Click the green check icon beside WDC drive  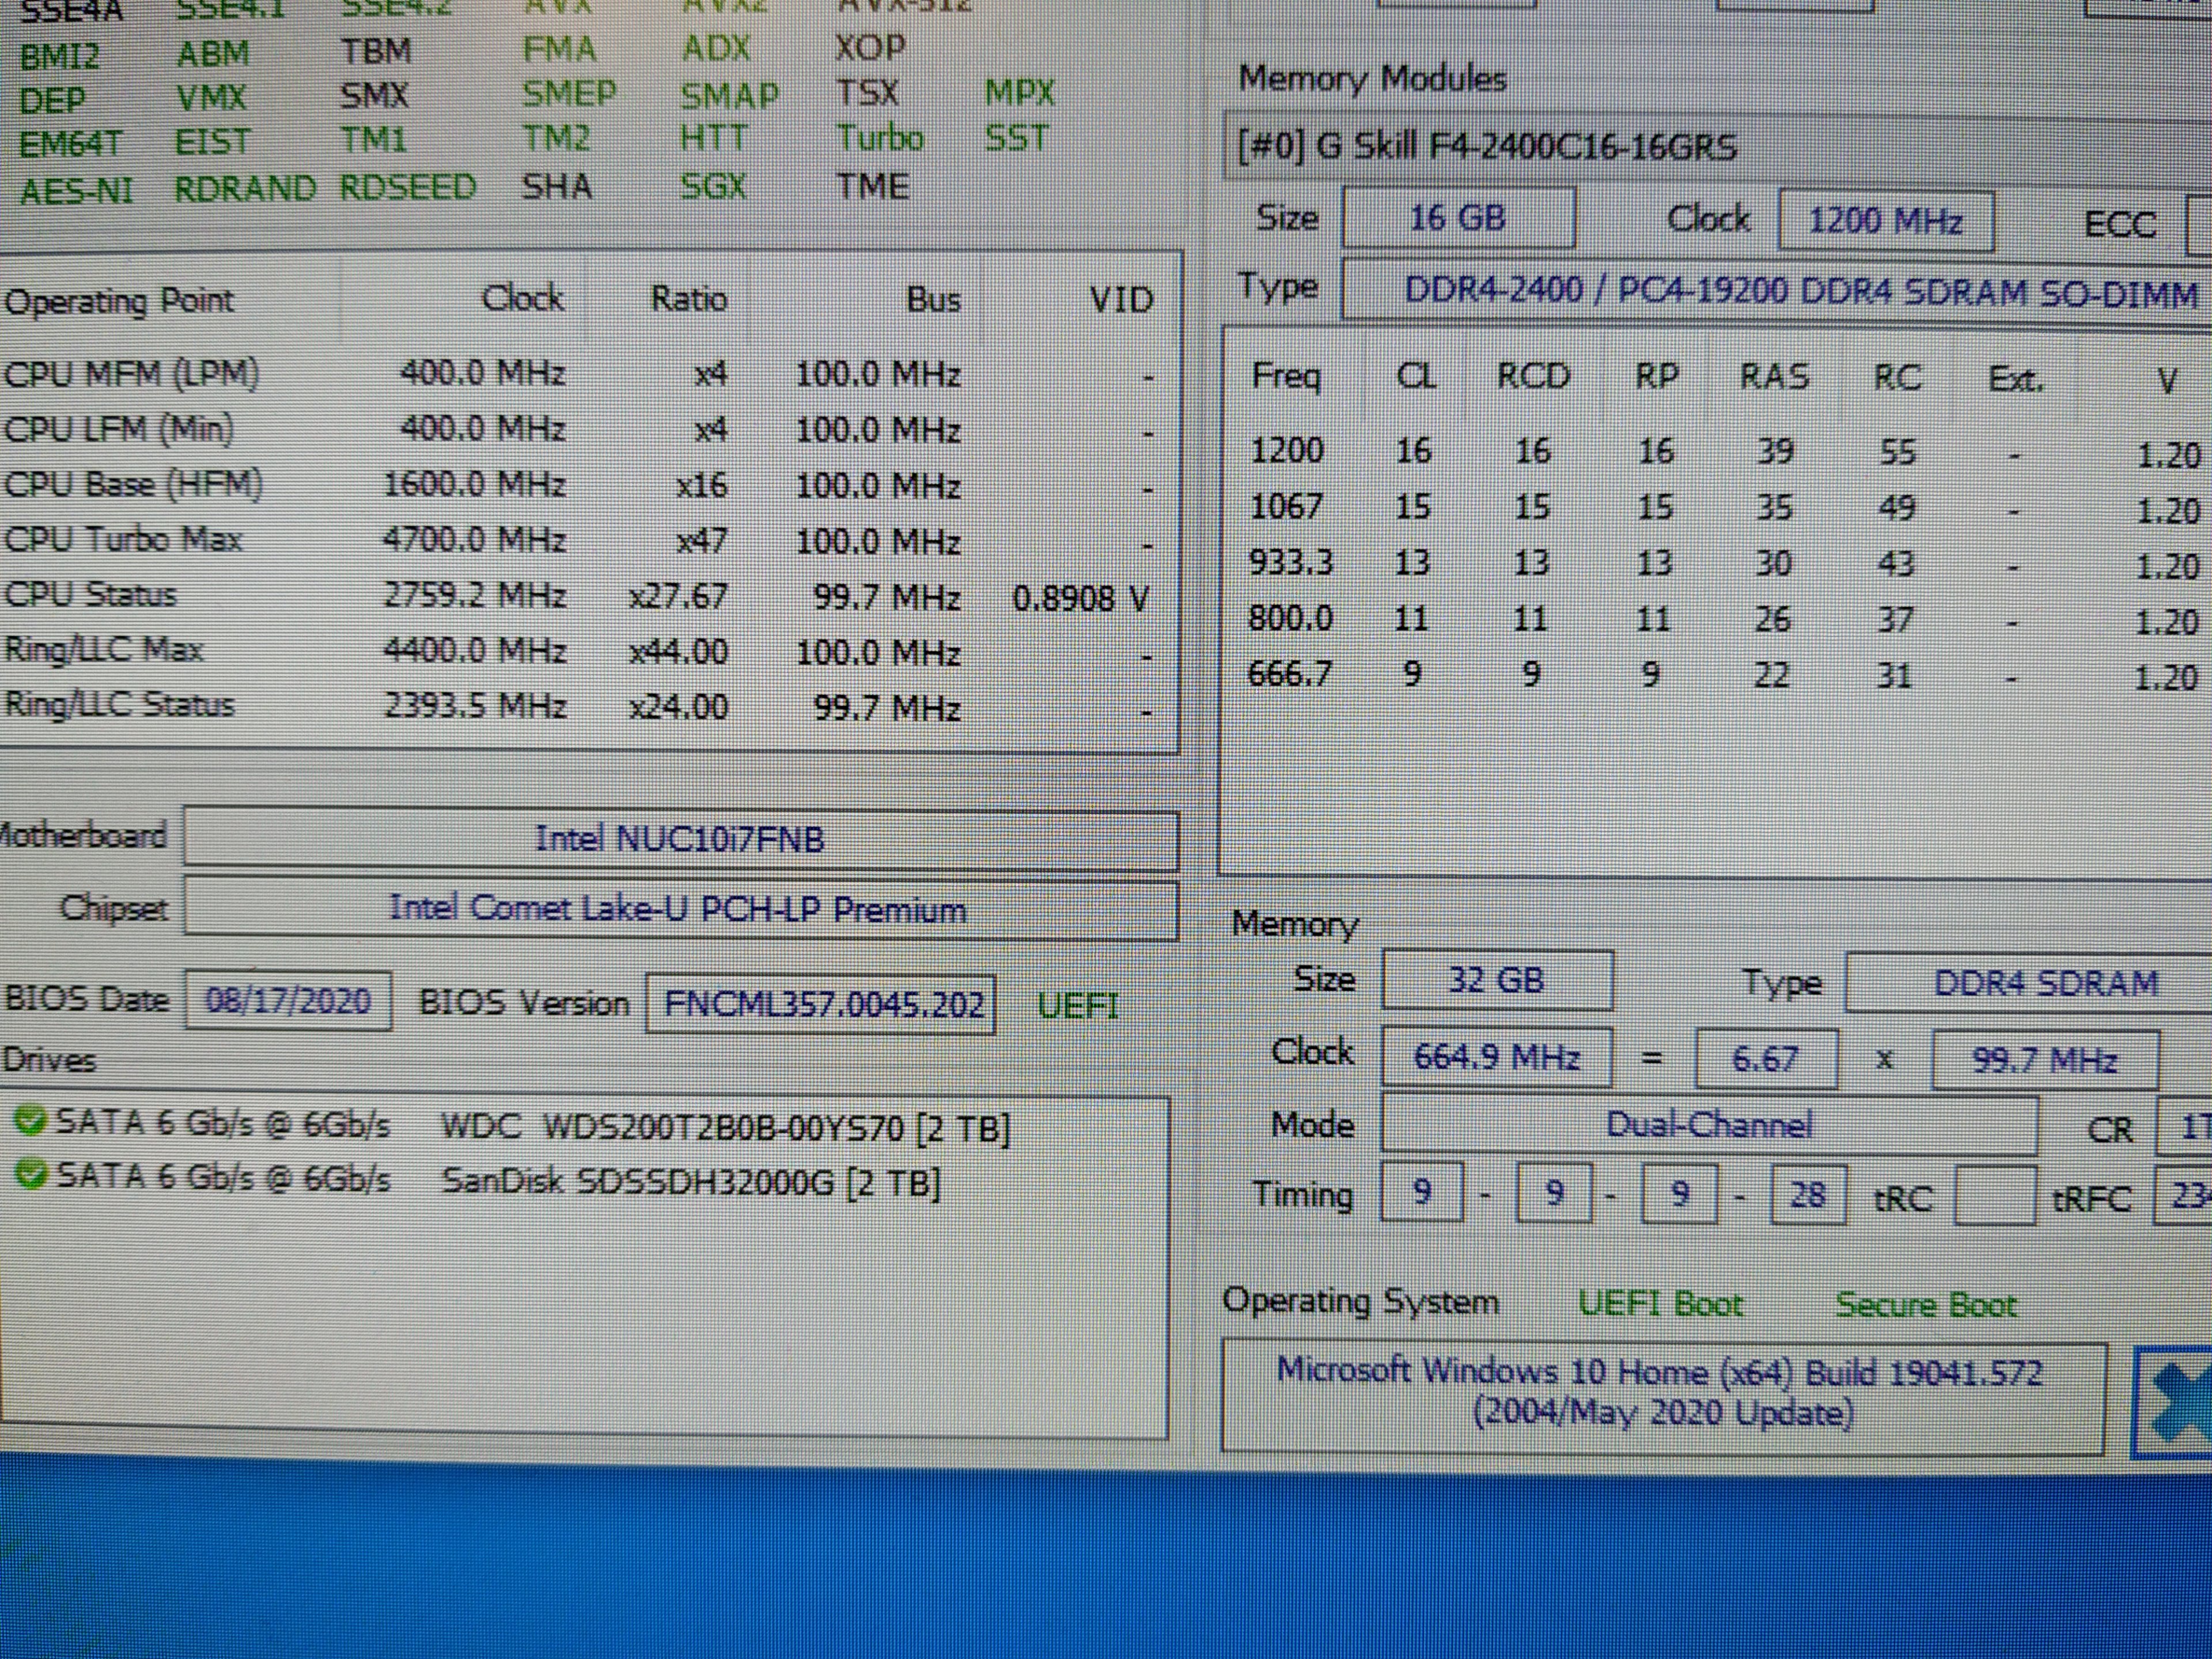30,1121
